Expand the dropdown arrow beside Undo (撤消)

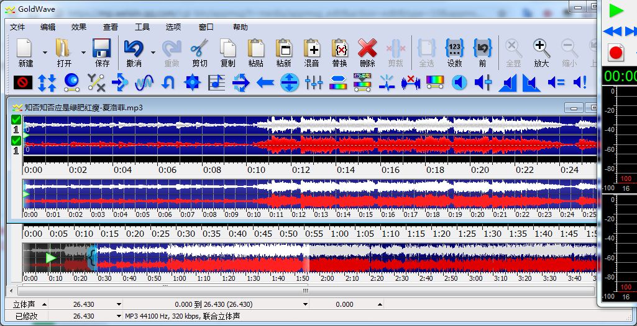[153, 53]
